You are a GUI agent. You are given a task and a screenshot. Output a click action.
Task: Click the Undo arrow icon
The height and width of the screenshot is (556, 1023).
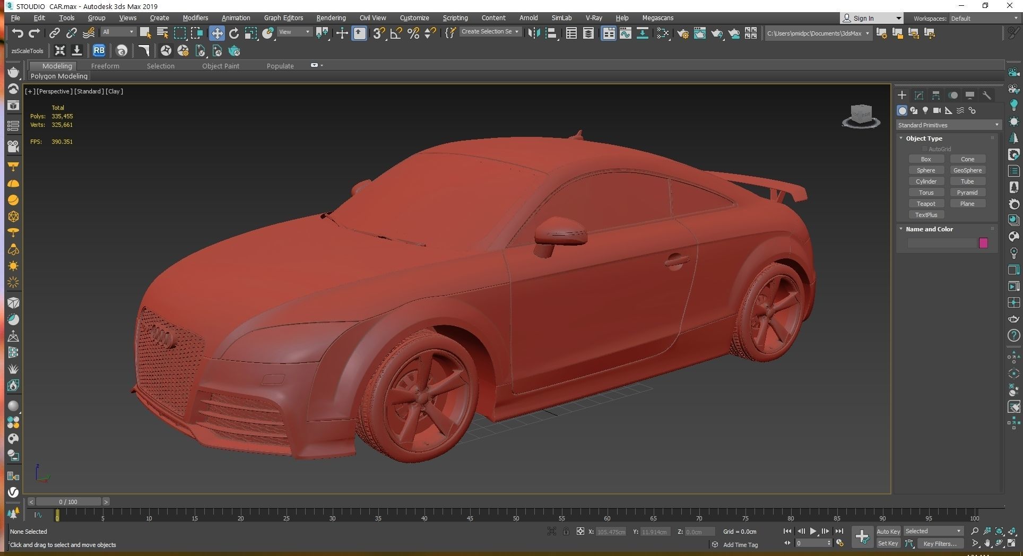pos(18,33)
